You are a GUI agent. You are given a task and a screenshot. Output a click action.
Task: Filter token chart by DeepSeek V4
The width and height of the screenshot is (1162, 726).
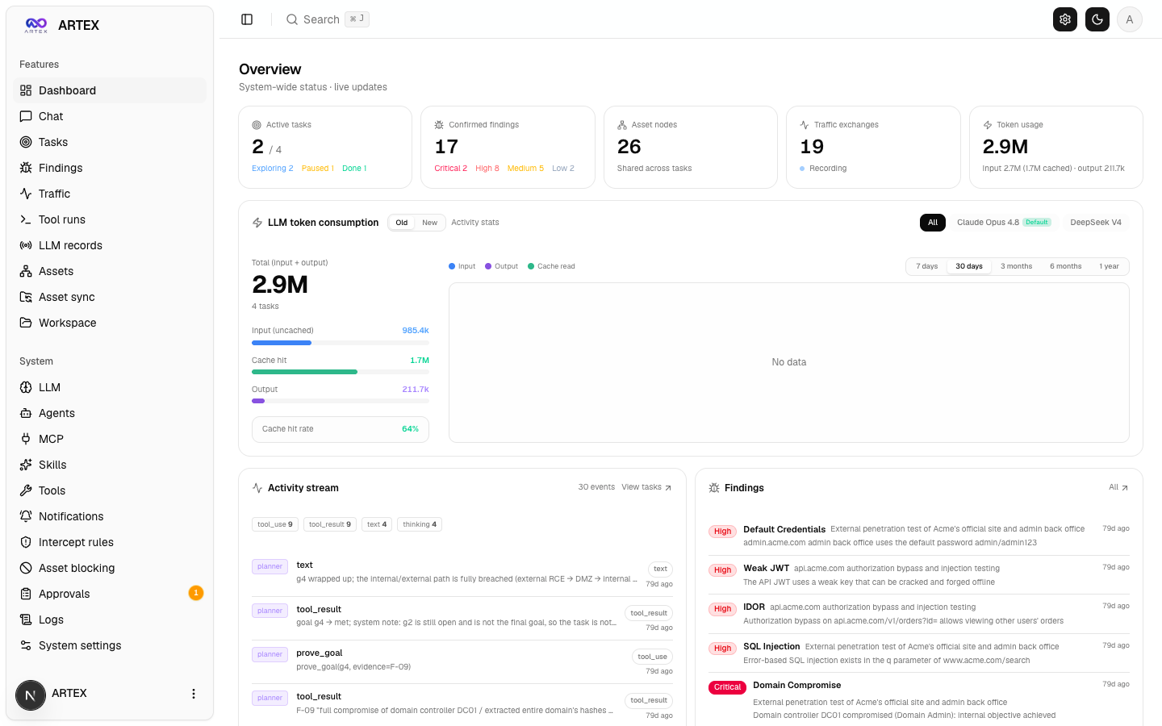[1096, 223]
